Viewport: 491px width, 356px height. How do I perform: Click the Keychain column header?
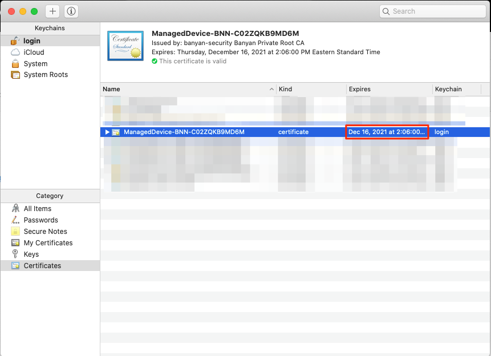455,90
